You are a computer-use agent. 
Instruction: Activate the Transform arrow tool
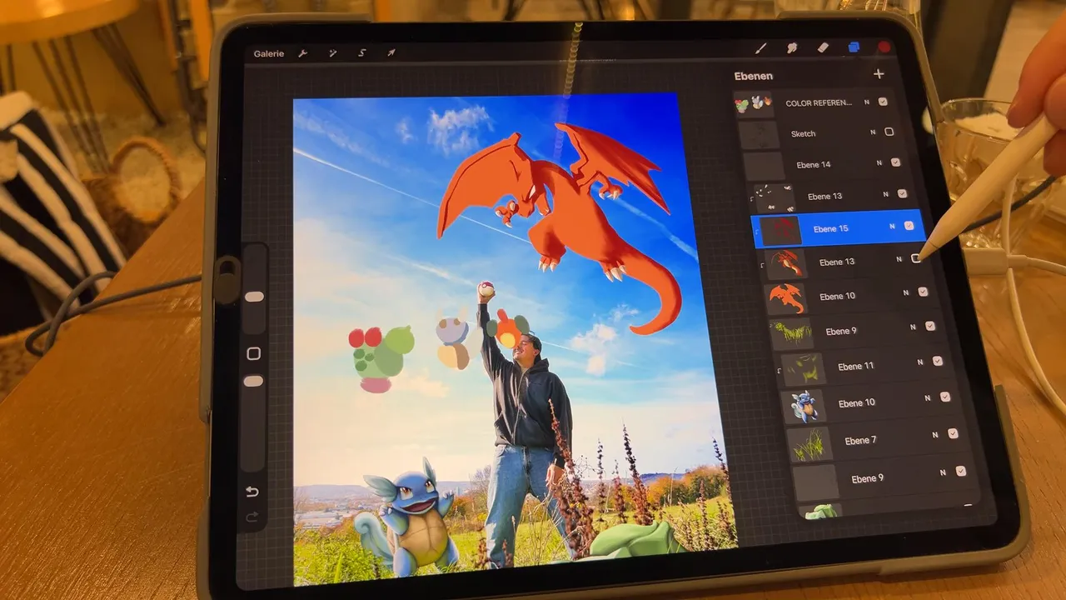click(391, 53)
